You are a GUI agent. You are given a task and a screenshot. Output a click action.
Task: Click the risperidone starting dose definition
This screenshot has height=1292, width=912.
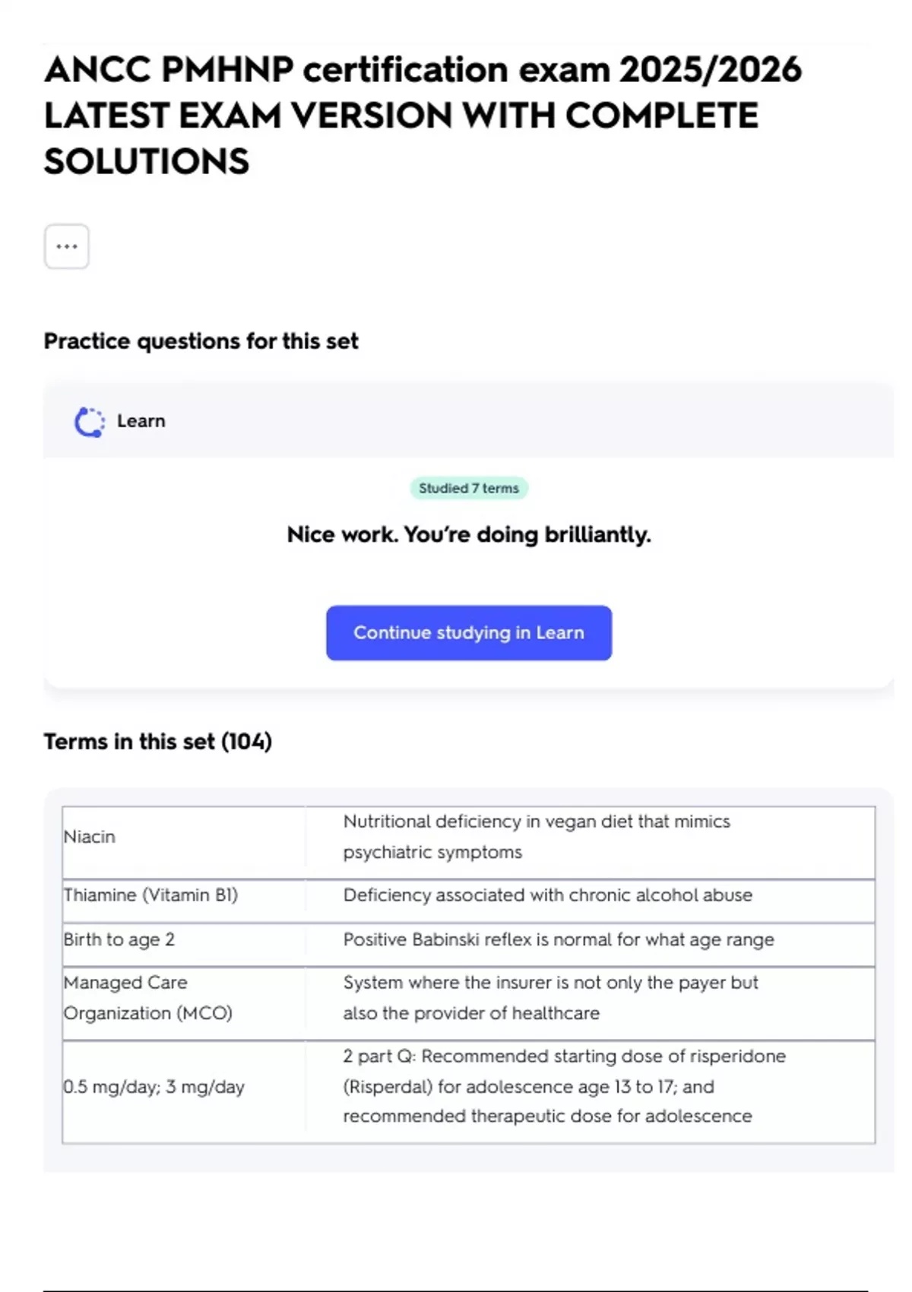pyautogui.click(x=563, y=1087)
